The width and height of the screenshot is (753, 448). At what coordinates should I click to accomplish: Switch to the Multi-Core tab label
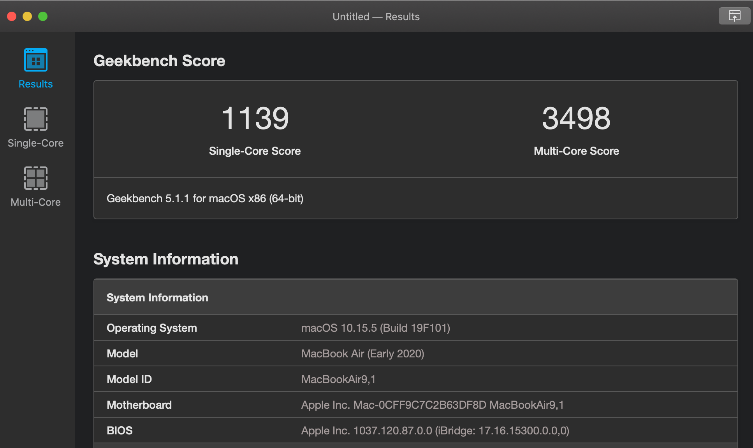pyautogui.click(x=36, y=202)
